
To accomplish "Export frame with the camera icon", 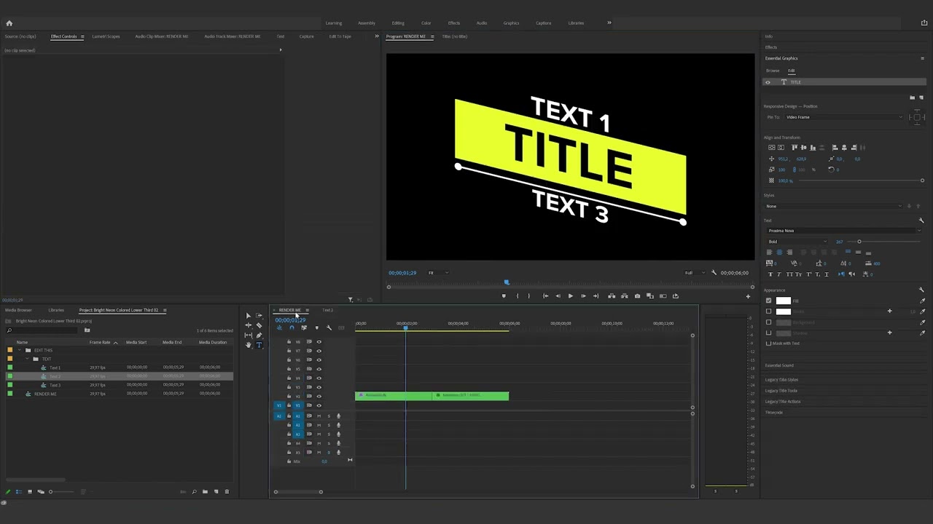I will [x=637, y=296].
